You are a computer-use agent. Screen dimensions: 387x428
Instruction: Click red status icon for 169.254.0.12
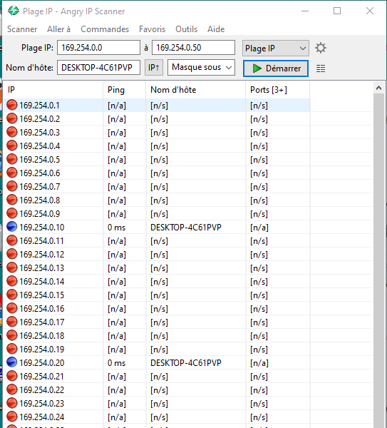point(11,254)
